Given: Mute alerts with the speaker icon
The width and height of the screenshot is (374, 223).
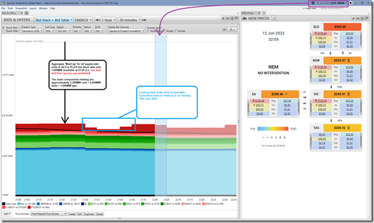Looking at the screenshot, I should 351,3.
